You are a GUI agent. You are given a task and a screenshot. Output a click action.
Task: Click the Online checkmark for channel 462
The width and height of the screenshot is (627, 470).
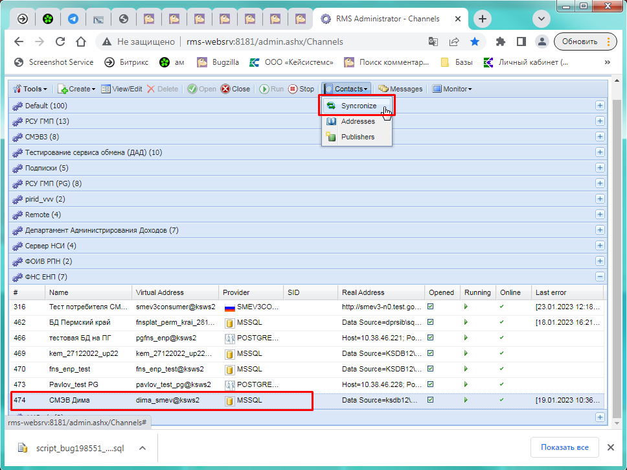502,322
